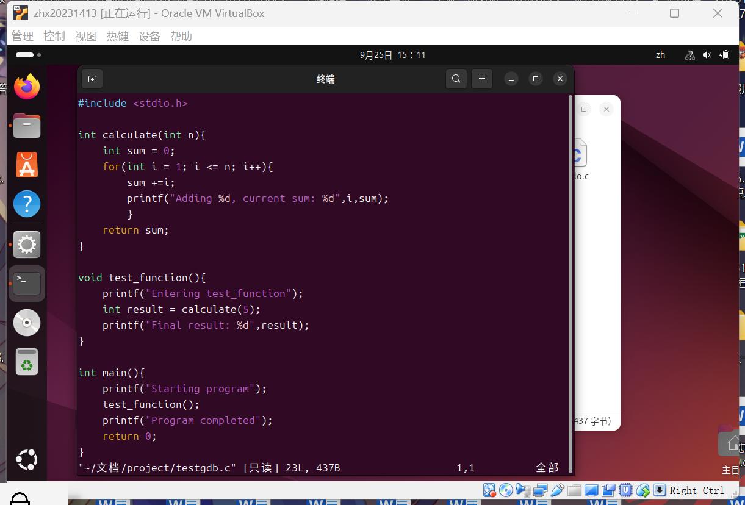Click the 'return 0;' line
This screenshot has width=745, height=505.
click(130, 436)
